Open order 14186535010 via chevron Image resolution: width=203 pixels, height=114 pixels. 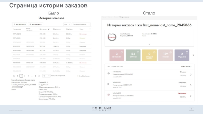(x=191, y=74)
